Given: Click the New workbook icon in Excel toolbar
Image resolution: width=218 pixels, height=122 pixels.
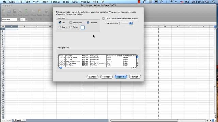Looking at the screenshot, I should (4, 11).
